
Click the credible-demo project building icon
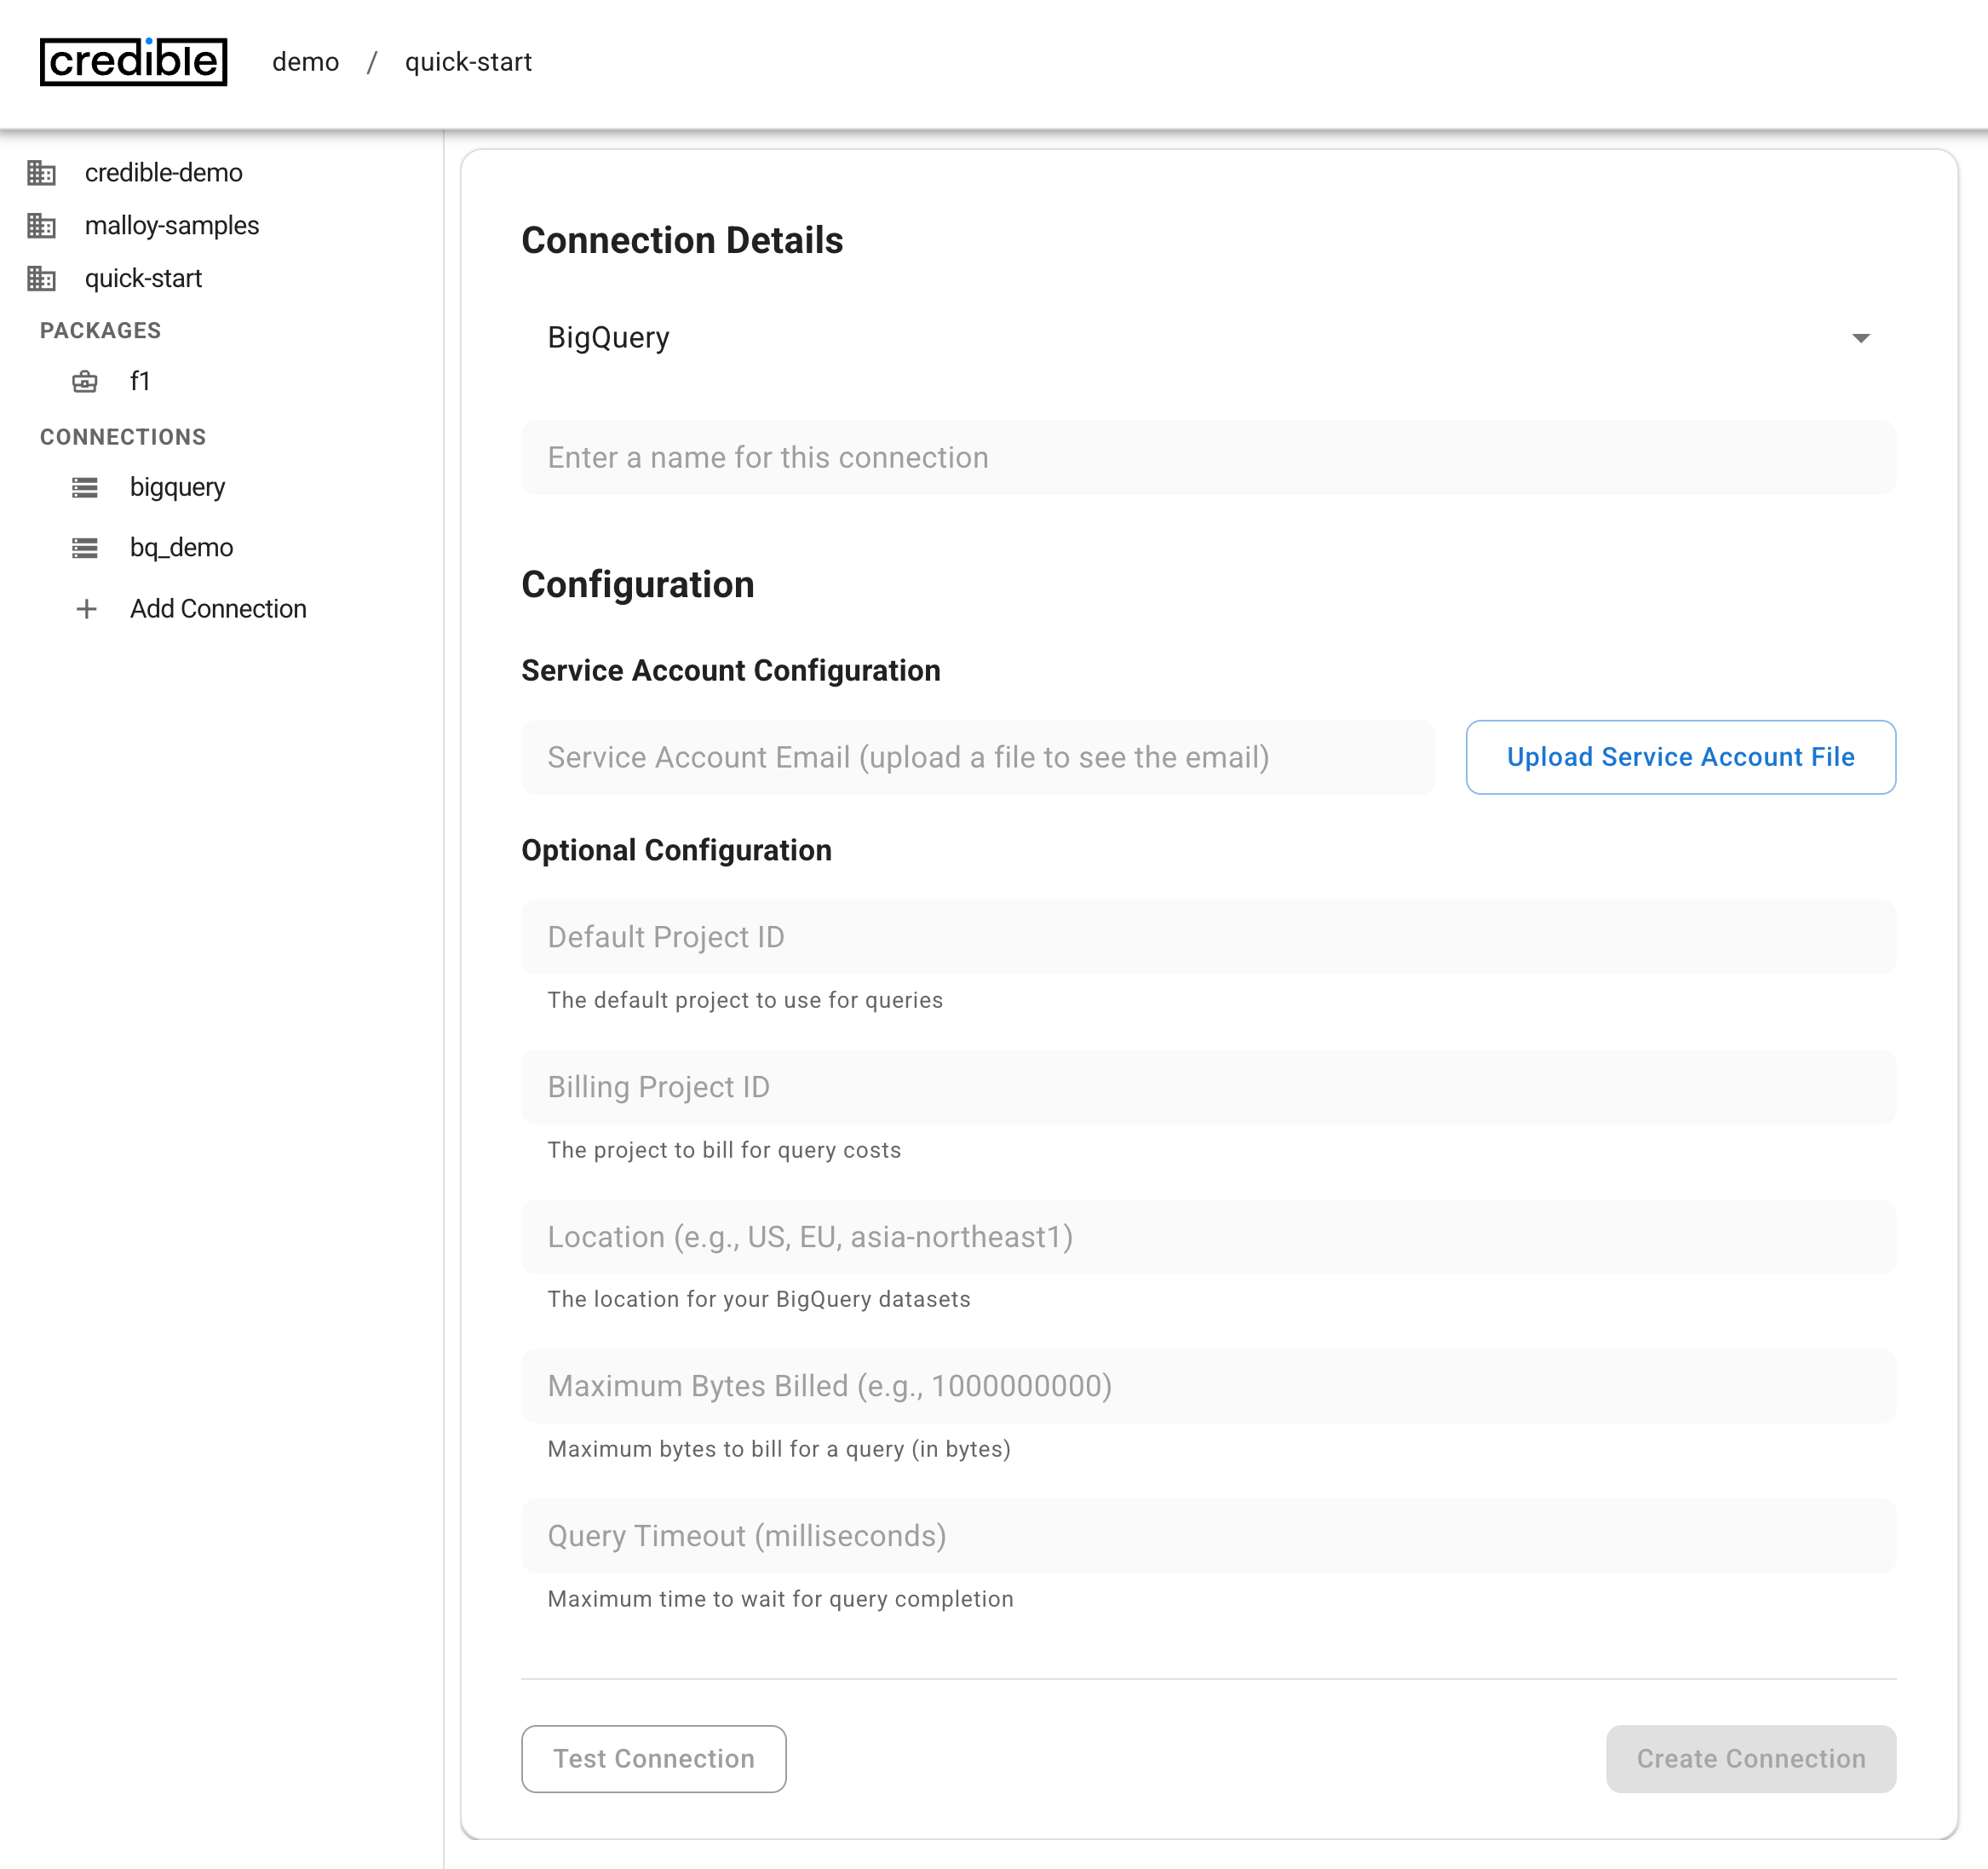click(41, 173)
